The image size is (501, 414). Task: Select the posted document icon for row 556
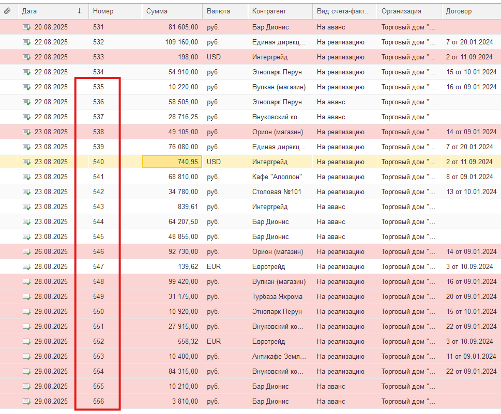point(26,402)
